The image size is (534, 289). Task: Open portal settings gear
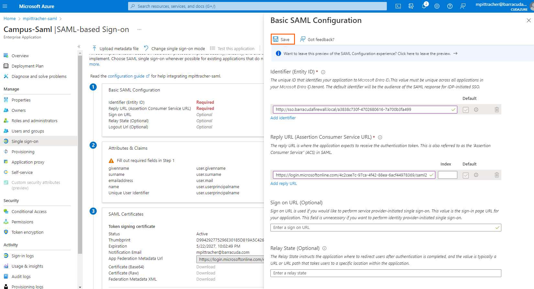point(437,6)
